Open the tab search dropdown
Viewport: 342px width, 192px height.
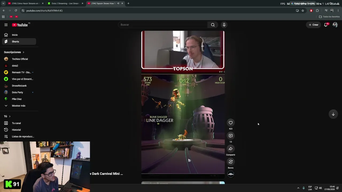(x=3, y=3)
